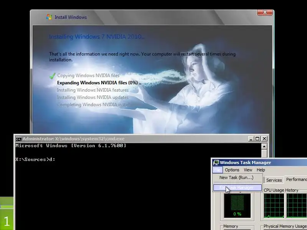Click 'Copying Windows NVIDIA files' step text
The image size is (307, 230).
click(88, 76)
